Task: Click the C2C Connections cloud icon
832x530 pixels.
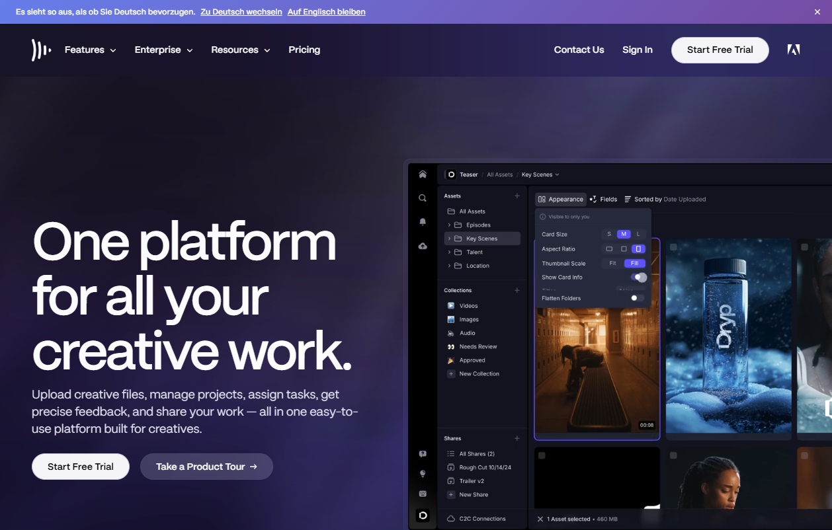Action: tap(451, 519)
